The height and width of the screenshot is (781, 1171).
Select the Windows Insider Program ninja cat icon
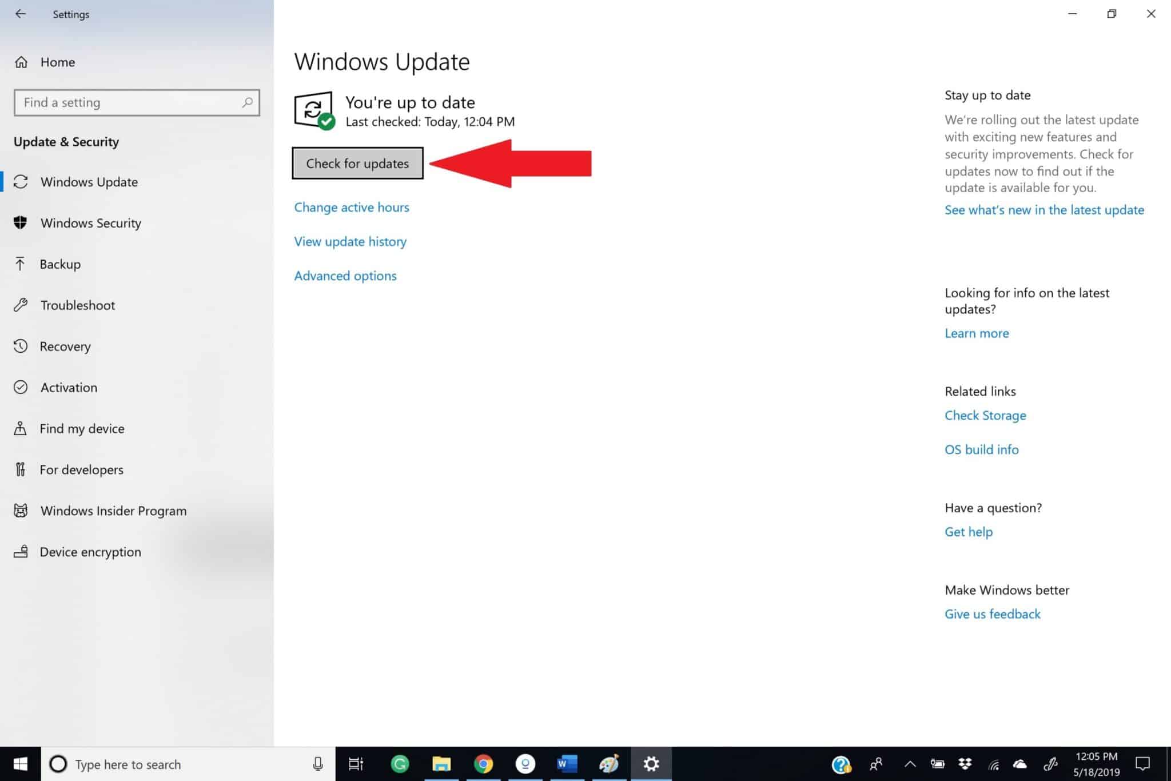click(21, 511)
